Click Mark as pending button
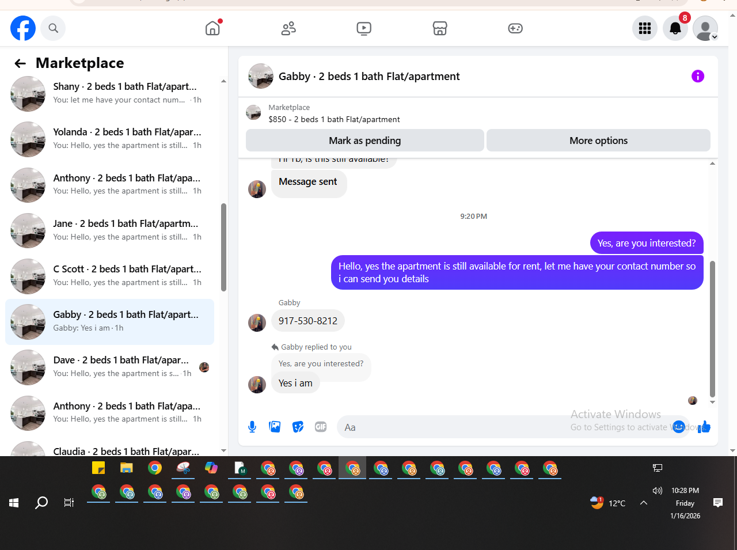Screen dimensions: 737x550 (x=365, y=141)
